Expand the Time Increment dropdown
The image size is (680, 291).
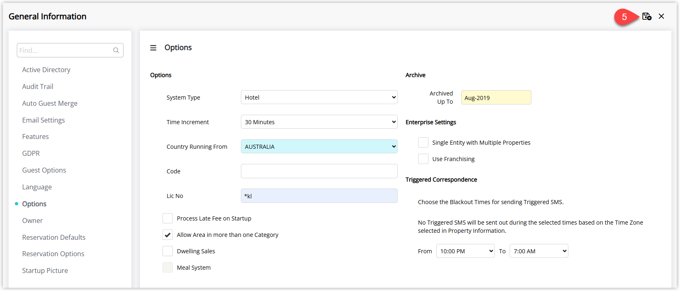pos(319,122)
